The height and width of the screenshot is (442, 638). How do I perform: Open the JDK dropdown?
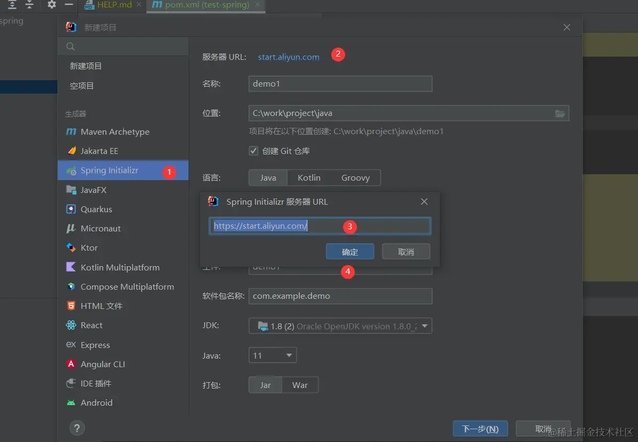(x=340, y=326)
